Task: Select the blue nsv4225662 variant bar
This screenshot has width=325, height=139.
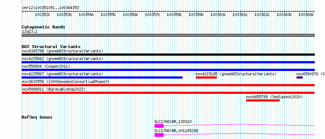Action: click(168, 62)
